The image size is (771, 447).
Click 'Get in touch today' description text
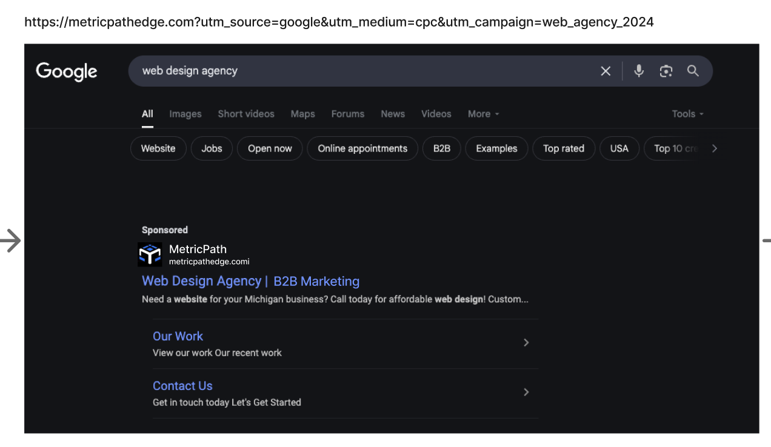pyautogui.click(x=227, y=402)
